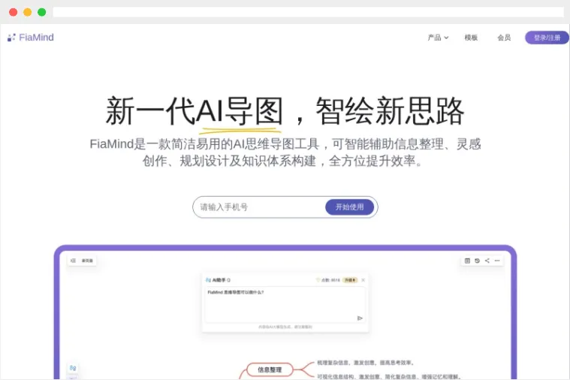Click the send arrow in AI助手 box
This screenshot has height=380, width=570.
coord(360,318)
